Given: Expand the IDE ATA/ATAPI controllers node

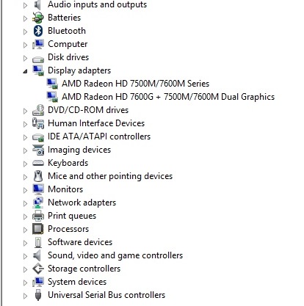Looking at the screenshot, I should pos(25,137).
